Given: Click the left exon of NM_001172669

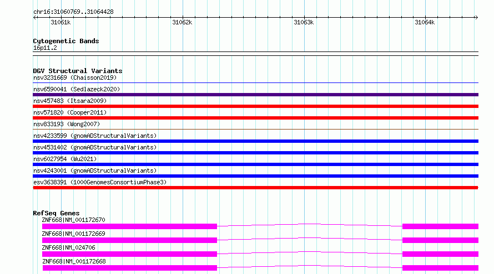Looking at the screenshot, I should 129,240.
